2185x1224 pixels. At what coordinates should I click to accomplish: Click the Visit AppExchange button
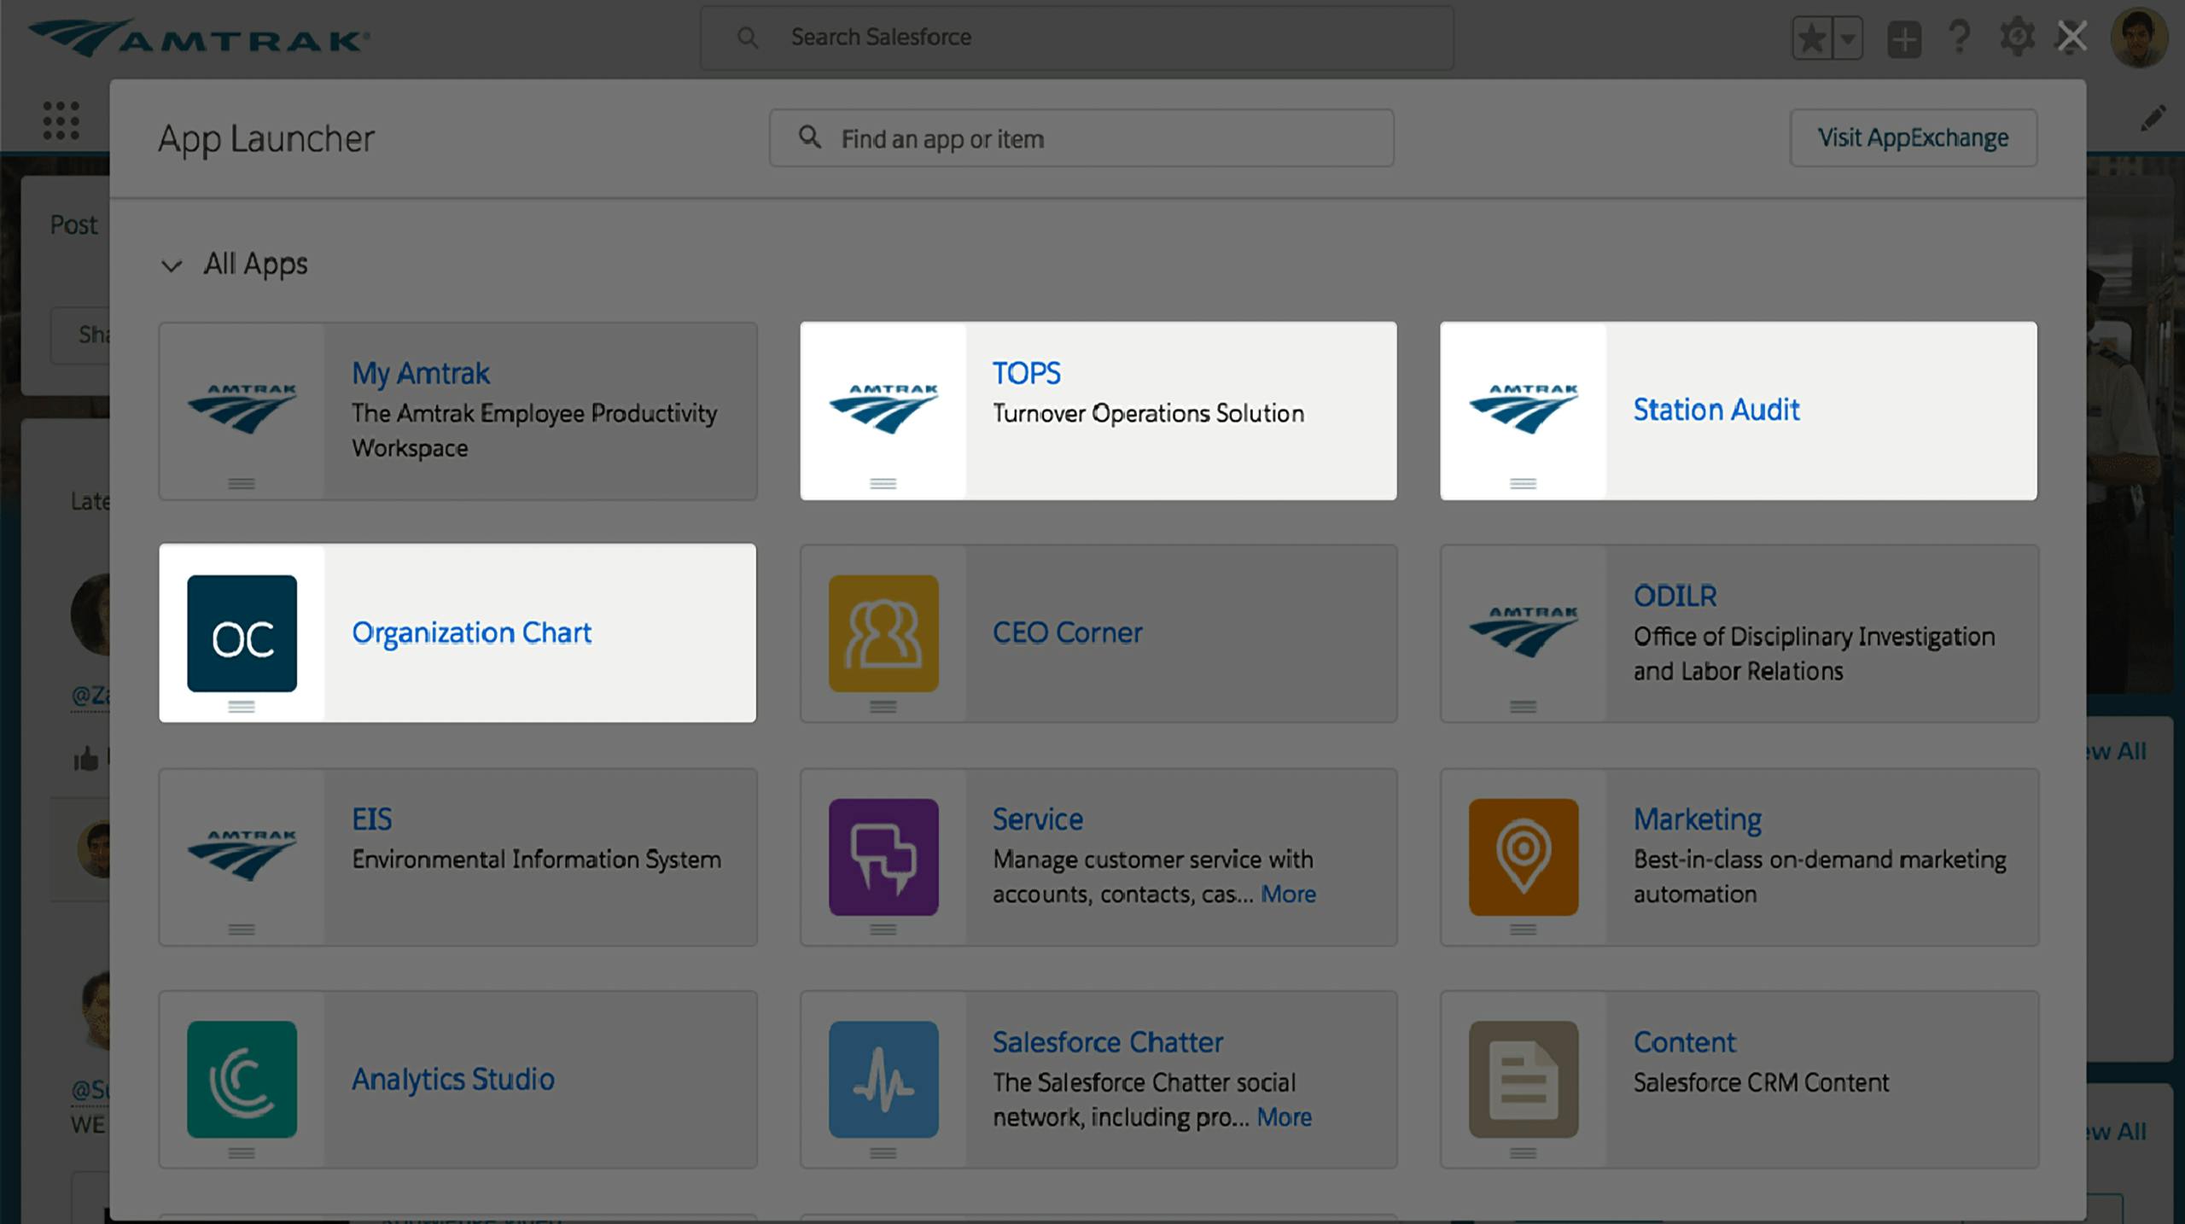tap(1913, 137)
